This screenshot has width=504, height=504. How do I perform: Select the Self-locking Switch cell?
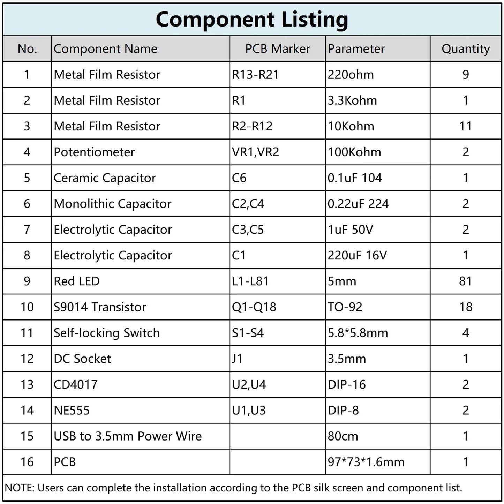(106, 333)
